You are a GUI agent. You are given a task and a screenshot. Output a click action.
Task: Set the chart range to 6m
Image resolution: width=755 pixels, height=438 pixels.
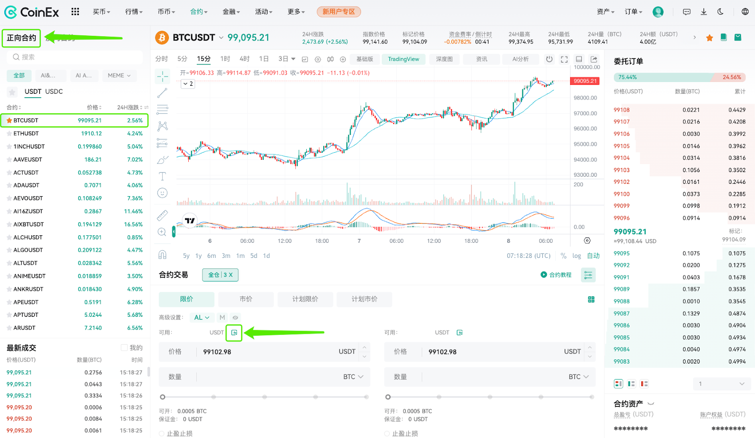click(211, 256)
